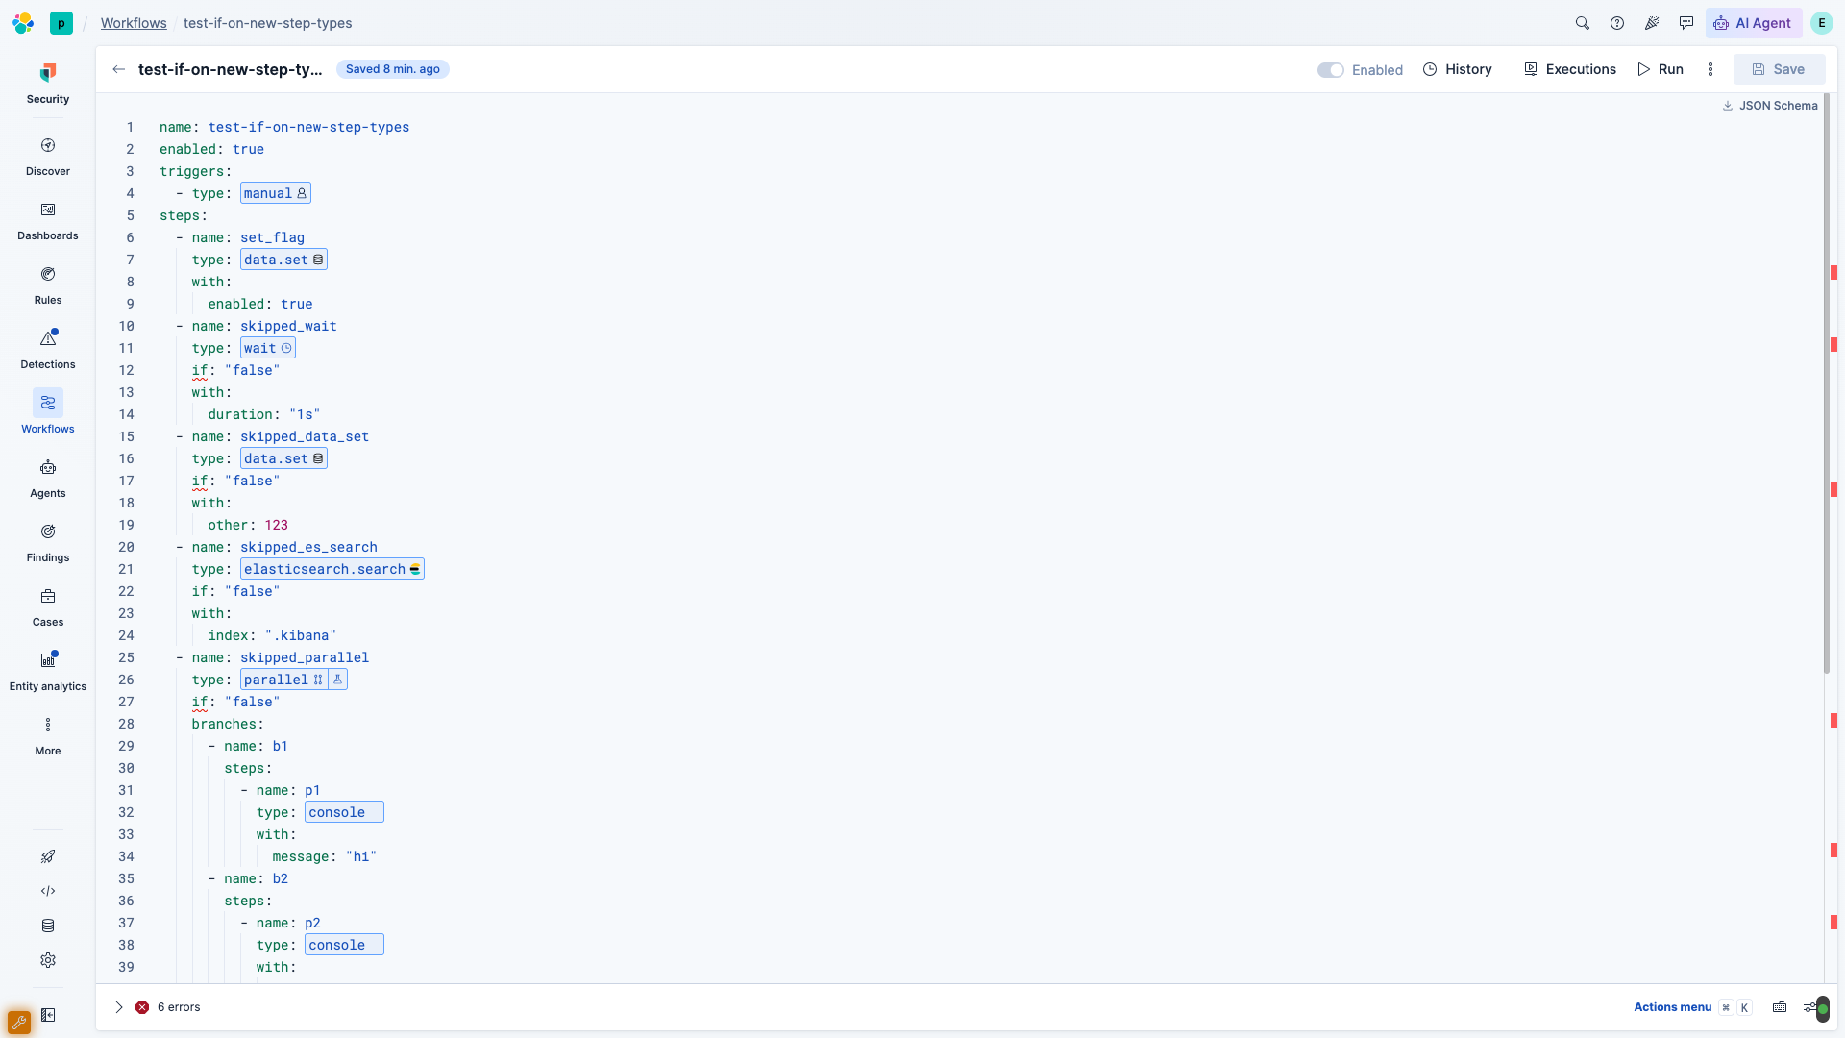This screenshot has height=1038, width=1845.
Task: Click 'console' type on line 32
Action: point(344,812)
